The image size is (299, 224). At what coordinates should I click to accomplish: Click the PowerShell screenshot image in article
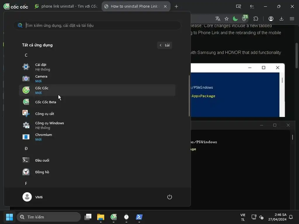point(238,90)
